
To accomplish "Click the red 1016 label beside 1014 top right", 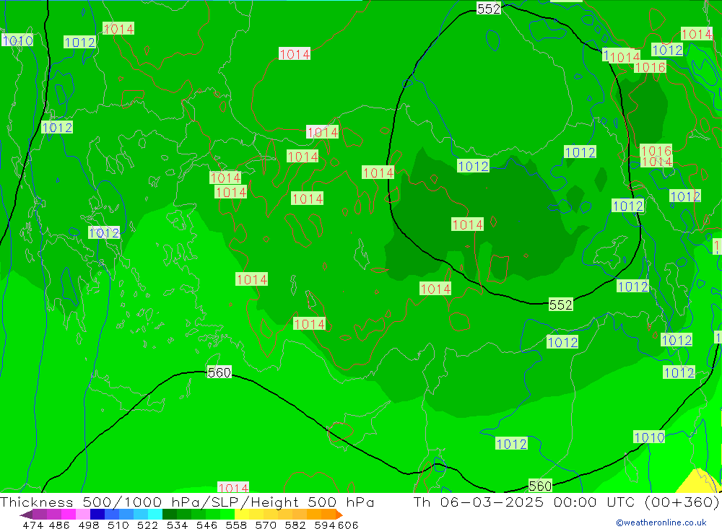I will [x=651, y=67].
